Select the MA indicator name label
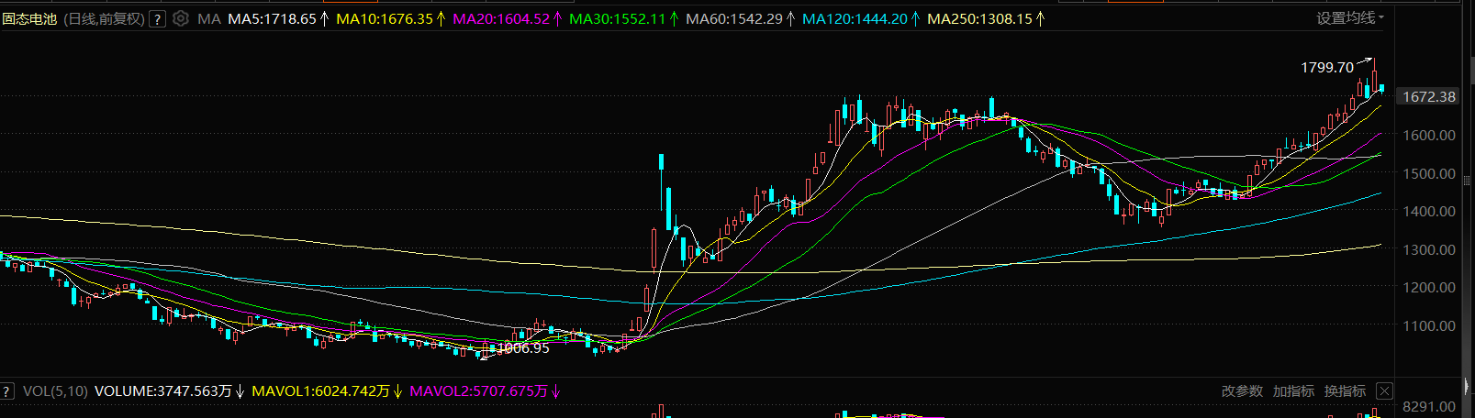The width and height of the screenshot is (1475, 418). point(208,18)
